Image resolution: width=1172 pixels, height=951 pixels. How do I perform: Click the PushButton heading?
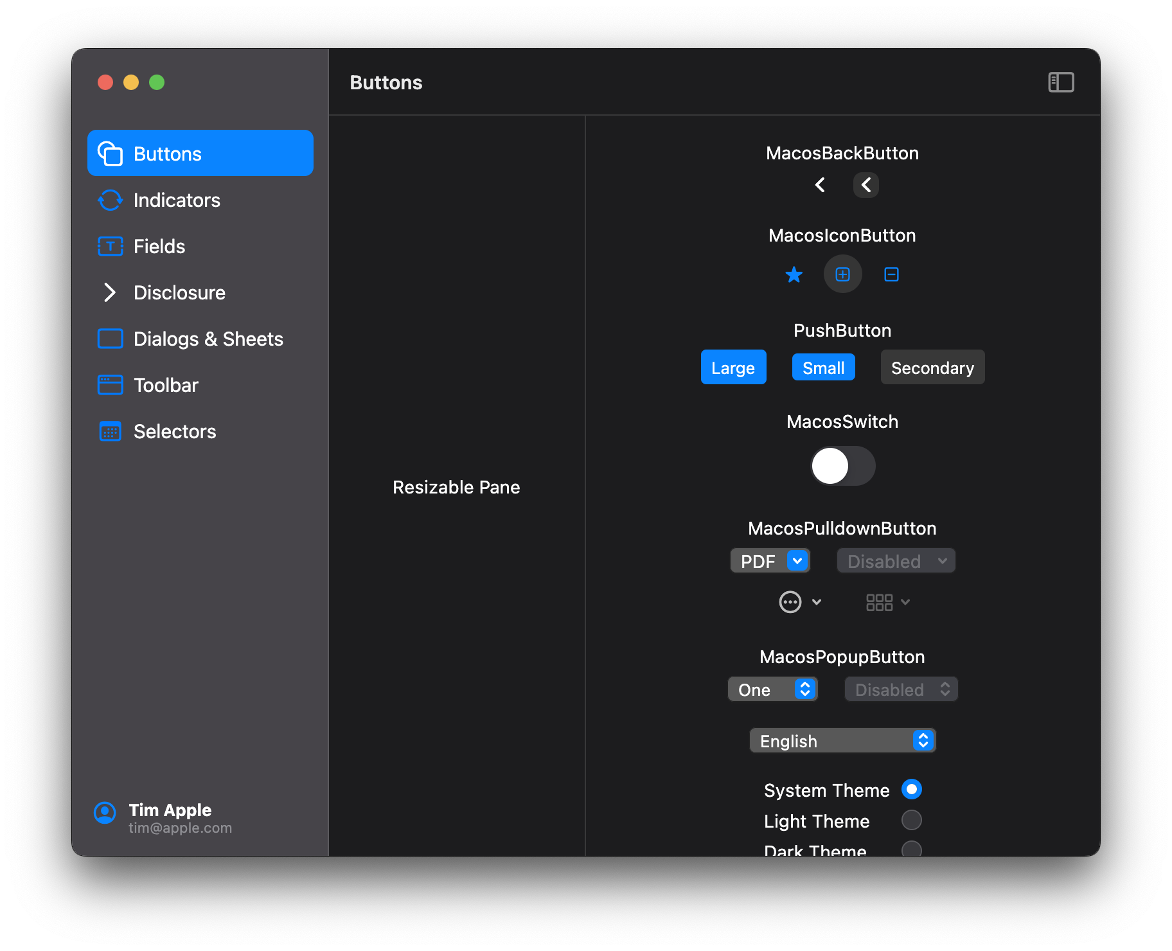[x=842, y=330]
